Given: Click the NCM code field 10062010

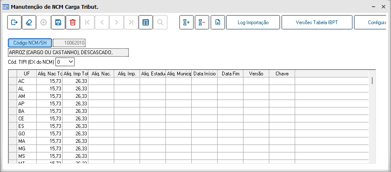Looking at the screenshot, I should (x=69, y=42).
